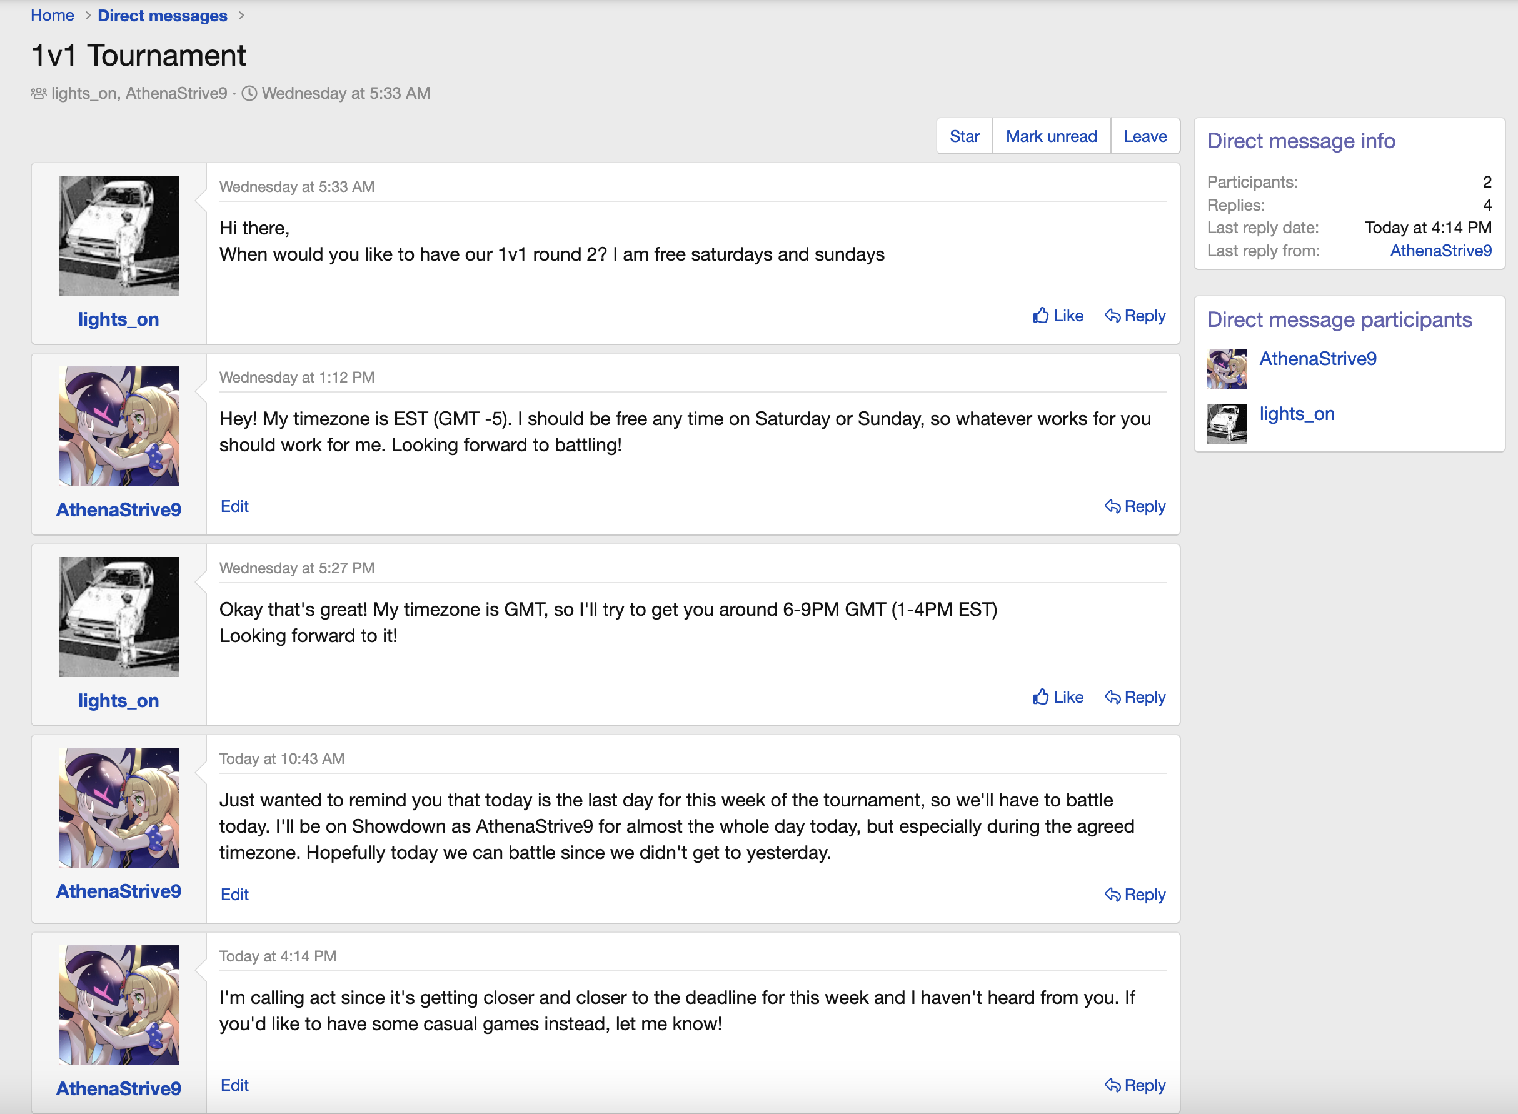The height and width of the screenshot is (1114, 1518).
Task: Open Direct messages breadcrumb link
Action: point(162,15)
